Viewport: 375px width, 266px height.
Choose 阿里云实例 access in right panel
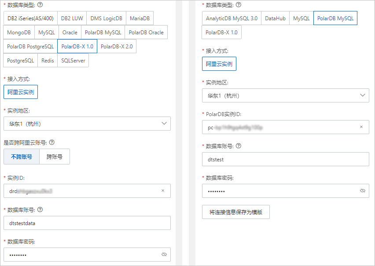pos(219,64)
